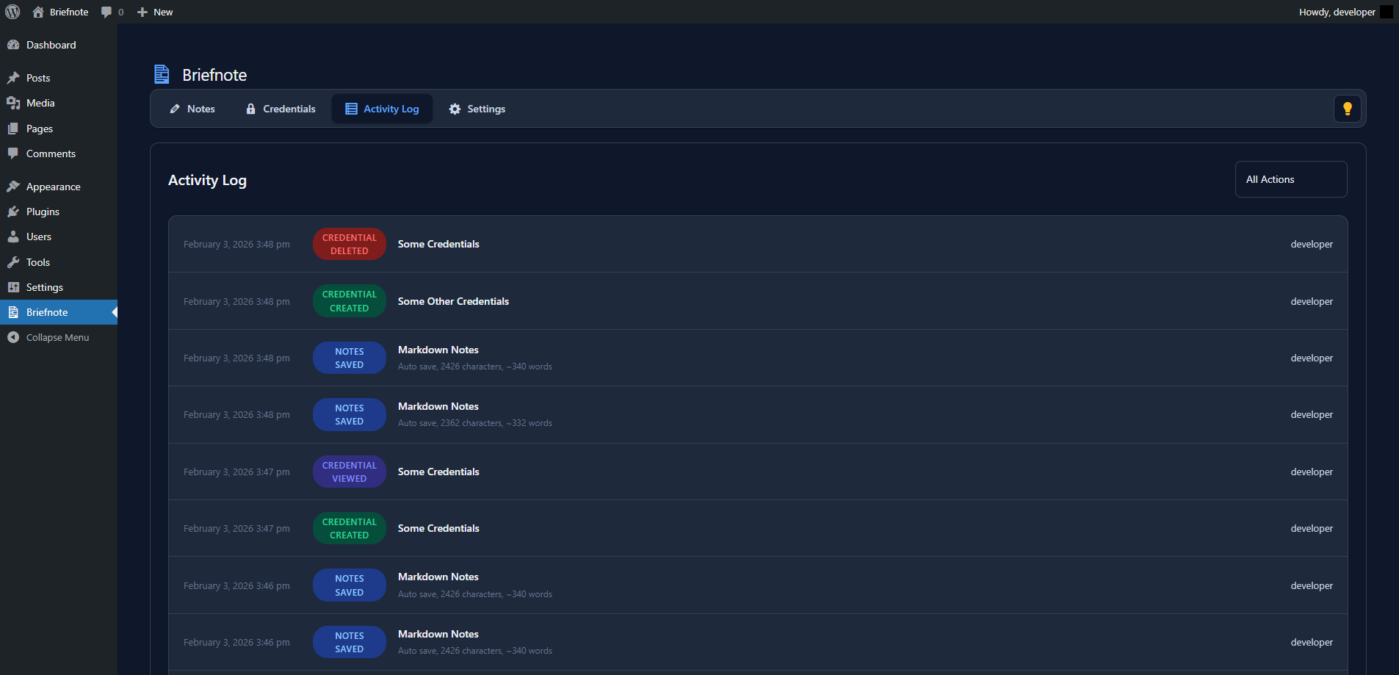Click developer name on Some Other Credentials row
The width and height of the screenshot is (1399, 675).
tap(1312, 302)
